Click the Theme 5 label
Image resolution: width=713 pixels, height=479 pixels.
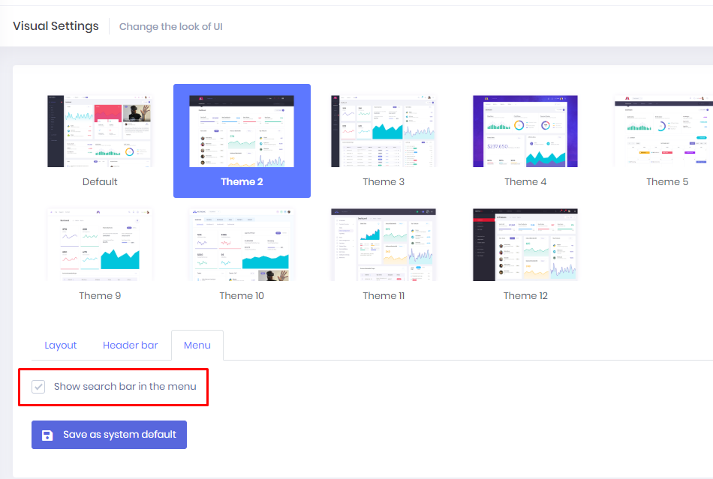pyautogui.click(x=667, y=181)
